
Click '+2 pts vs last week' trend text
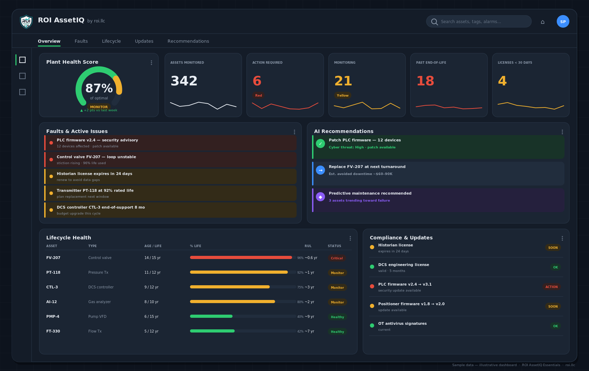tap(99, 110)
